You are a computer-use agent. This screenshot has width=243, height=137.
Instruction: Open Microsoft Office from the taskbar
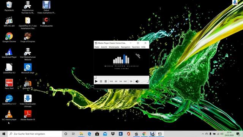coord(128,134)
